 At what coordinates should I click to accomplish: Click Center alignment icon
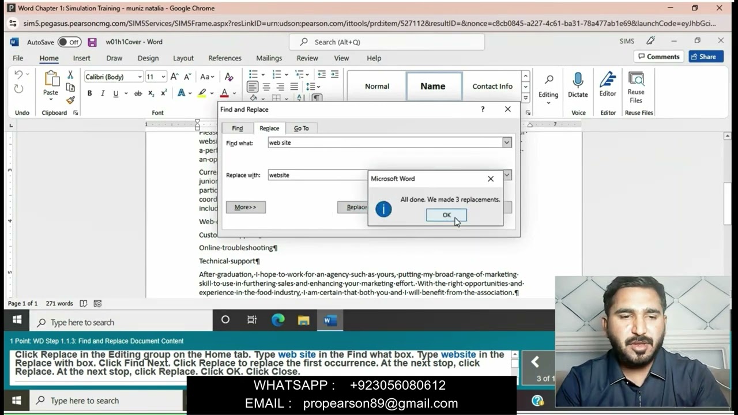266,87
